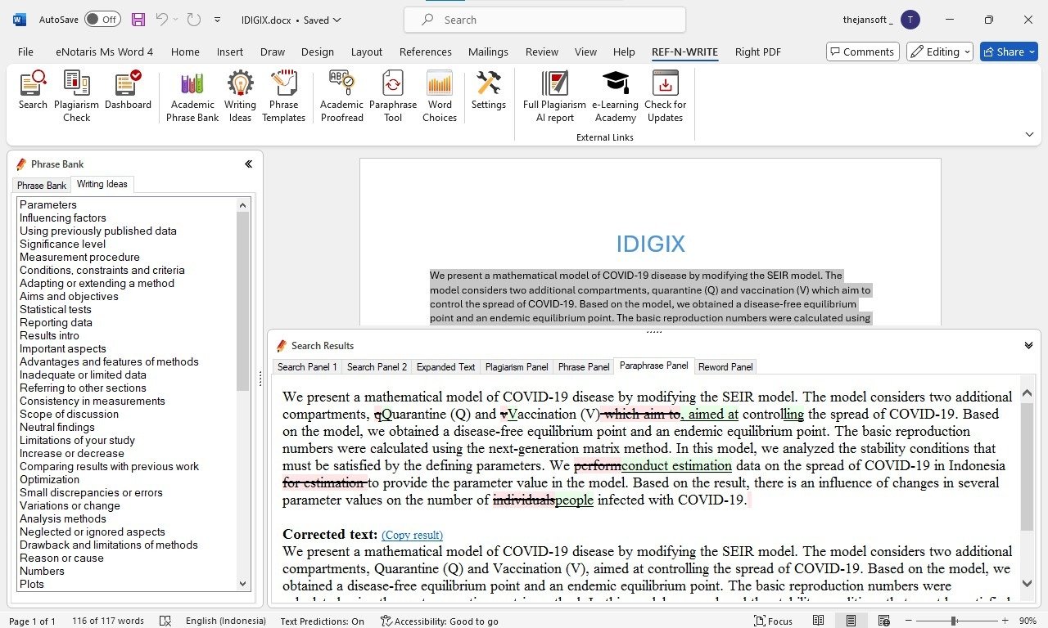The image size is (1048, 628).
Task: Open Academic Phrase Bank
Action: 192,96
